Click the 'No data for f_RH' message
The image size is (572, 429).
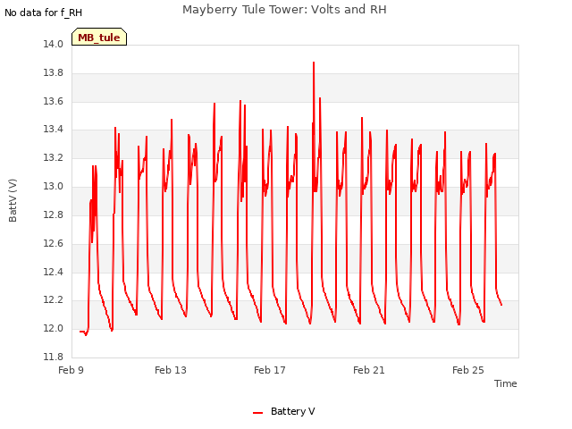[x=44, y=13]
